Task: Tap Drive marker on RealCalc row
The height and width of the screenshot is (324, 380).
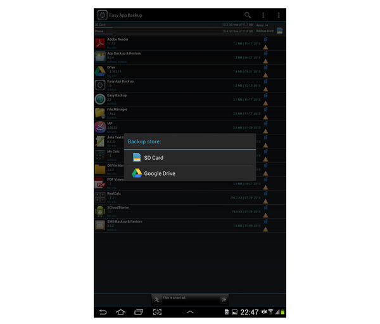Action: point(265,201)
